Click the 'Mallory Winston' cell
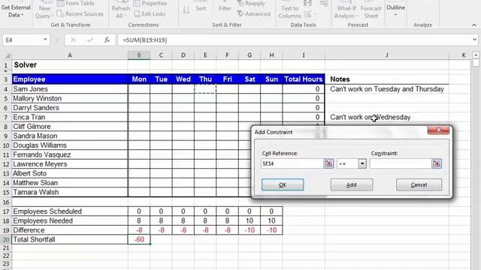 point(70,98)
